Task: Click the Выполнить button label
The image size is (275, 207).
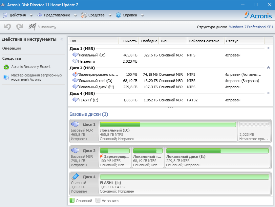Action: coord(47,27)
